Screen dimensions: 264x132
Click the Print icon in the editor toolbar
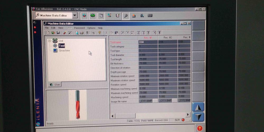tap(82, 33)
